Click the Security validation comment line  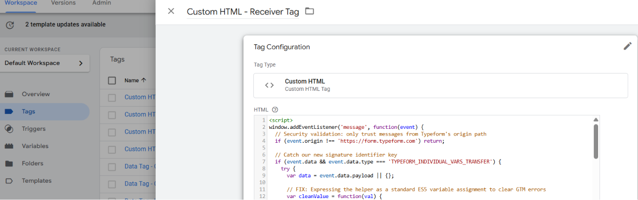click(381, 134)
